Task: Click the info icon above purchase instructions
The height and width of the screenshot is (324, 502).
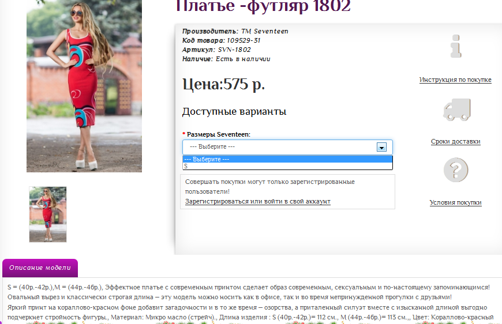Action: (456, 46)
